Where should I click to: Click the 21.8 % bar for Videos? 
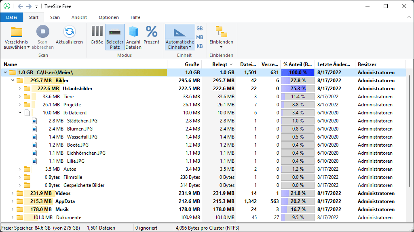coord(298,193)
